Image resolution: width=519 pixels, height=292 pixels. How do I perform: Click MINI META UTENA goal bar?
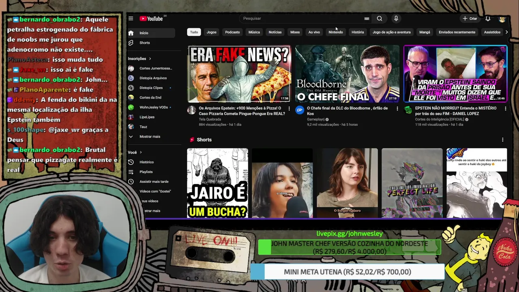click(347, 272)
